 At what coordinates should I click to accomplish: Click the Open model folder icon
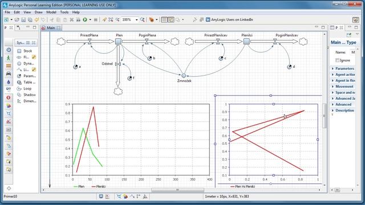pyautogui.click(x=17, y=20)
